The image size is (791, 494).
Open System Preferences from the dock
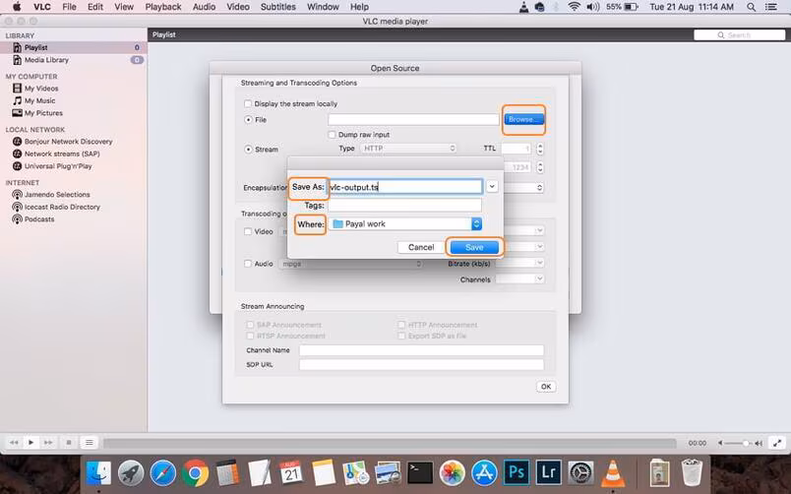tap(580, 473)
